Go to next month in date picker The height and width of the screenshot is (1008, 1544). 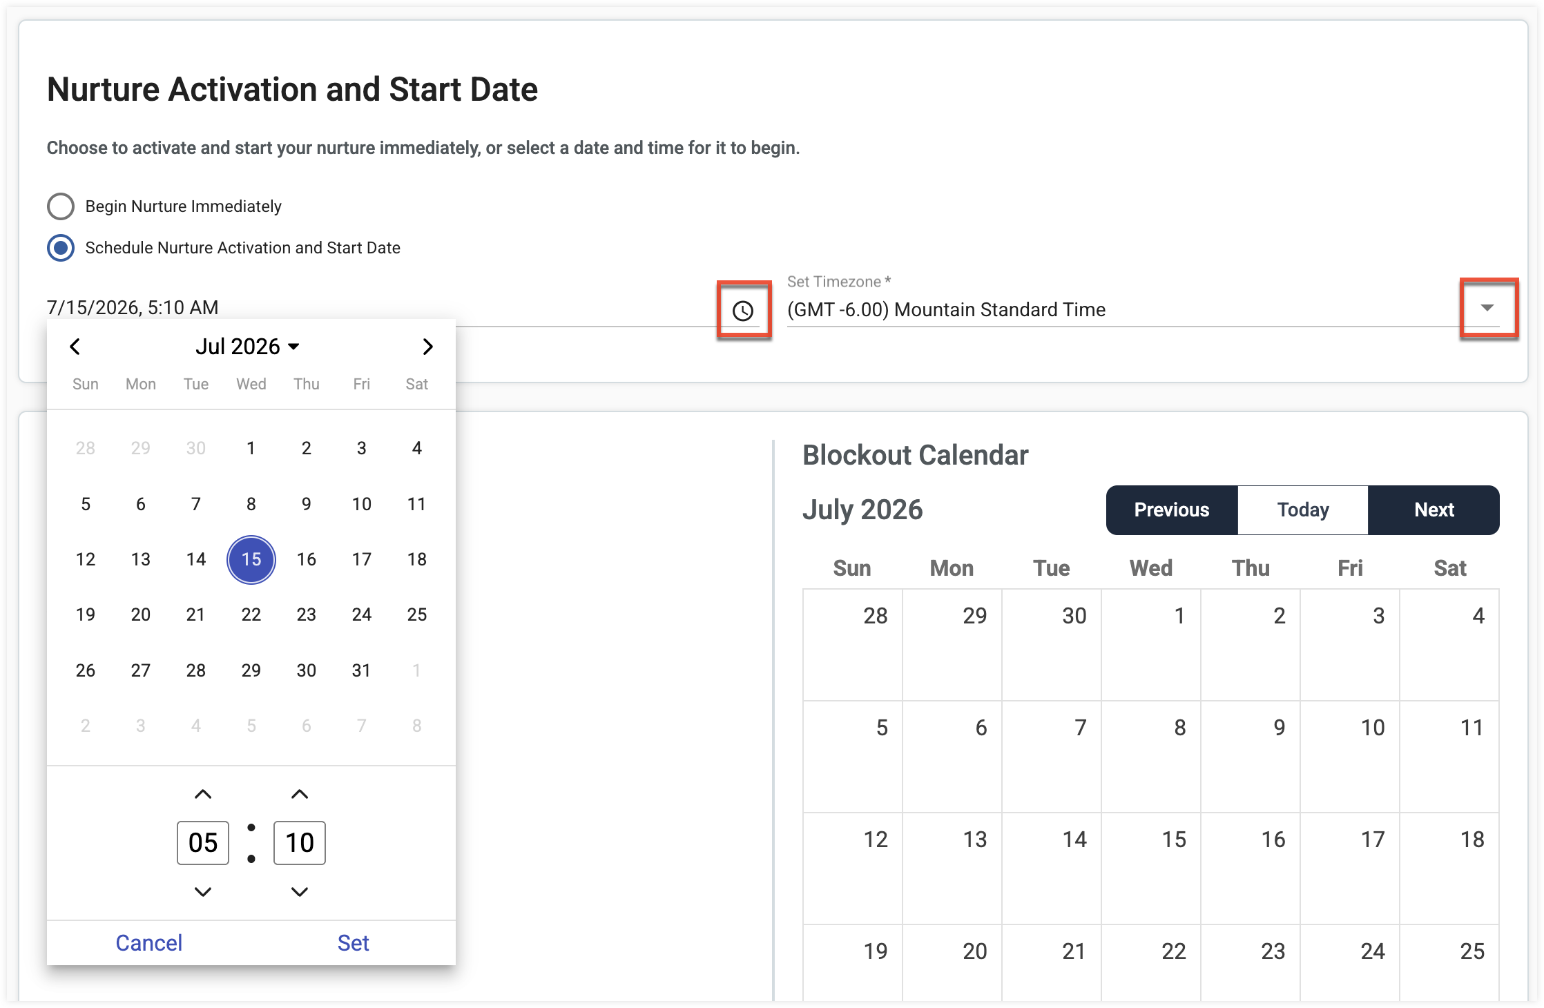pos(427,347)
